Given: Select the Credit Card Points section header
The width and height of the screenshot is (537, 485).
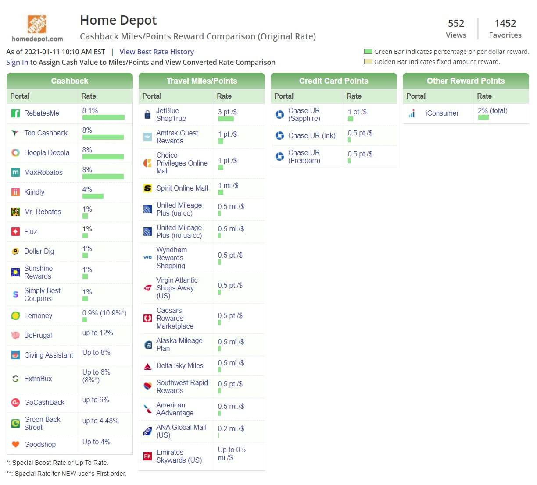Looking at the screenshot, I should tap(334, 81).
